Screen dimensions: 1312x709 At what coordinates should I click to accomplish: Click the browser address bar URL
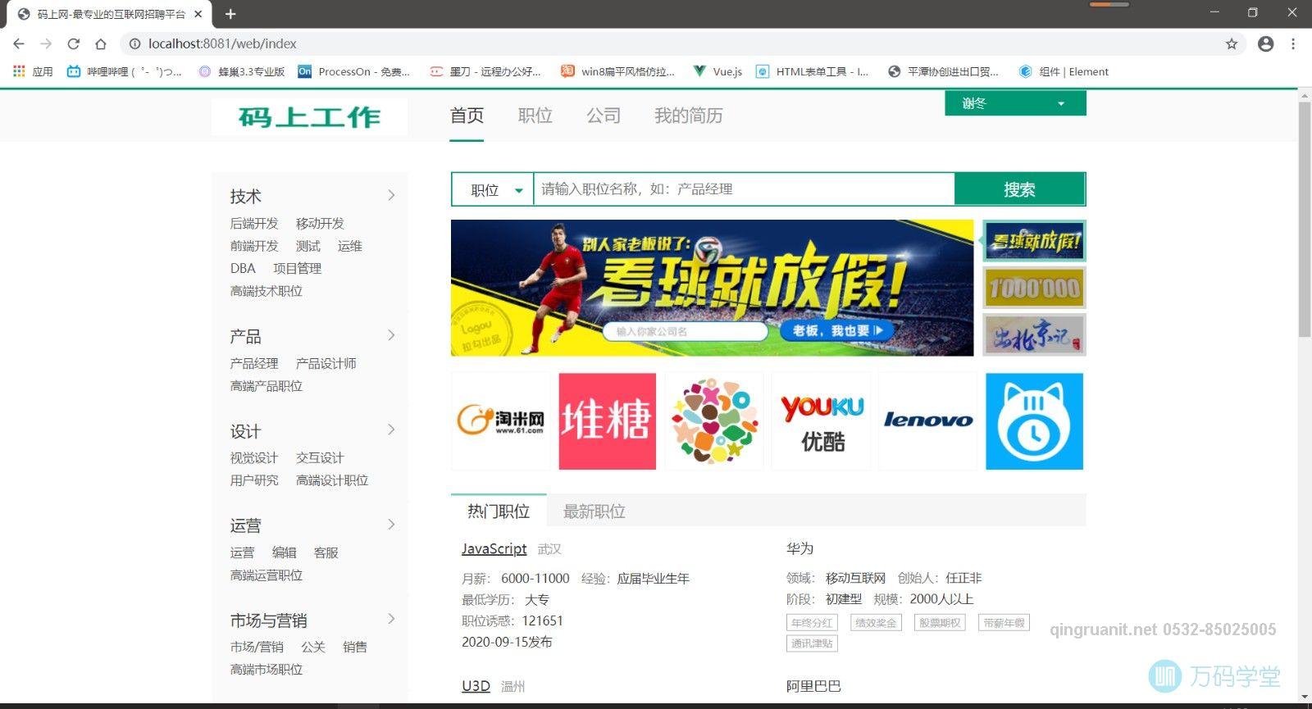(222, 43)
